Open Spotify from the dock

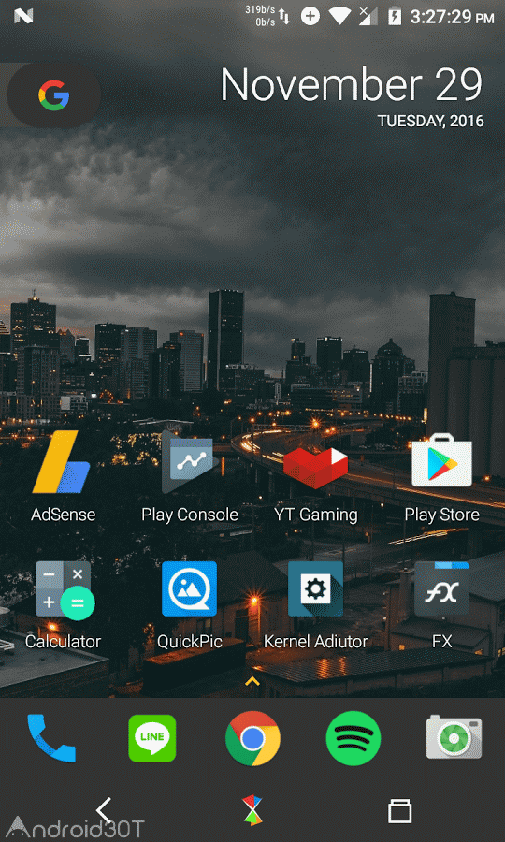[353, 738]
